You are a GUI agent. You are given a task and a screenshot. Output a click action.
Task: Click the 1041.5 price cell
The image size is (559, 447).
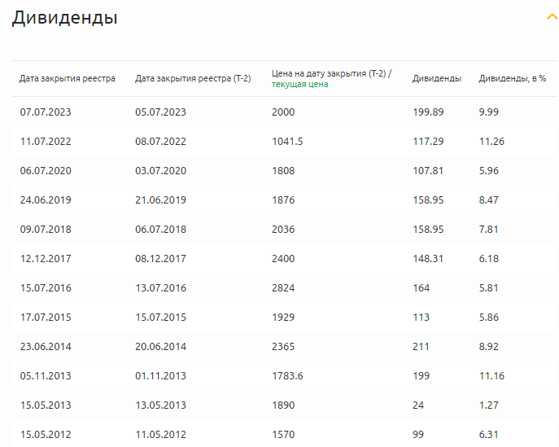point(287,141)
